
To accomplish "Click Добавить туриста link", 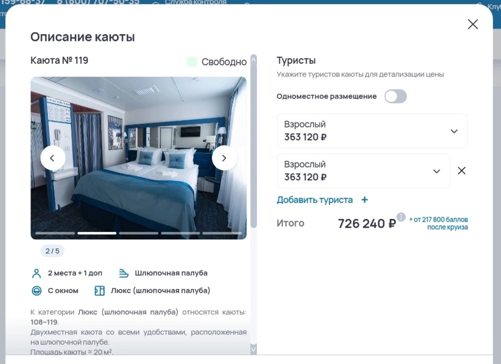I will coord(314,200).
